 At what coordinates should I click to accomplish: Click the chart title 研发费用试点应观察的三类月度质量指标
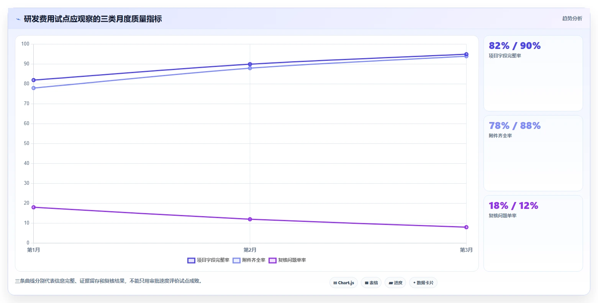(x=93, y=19)
